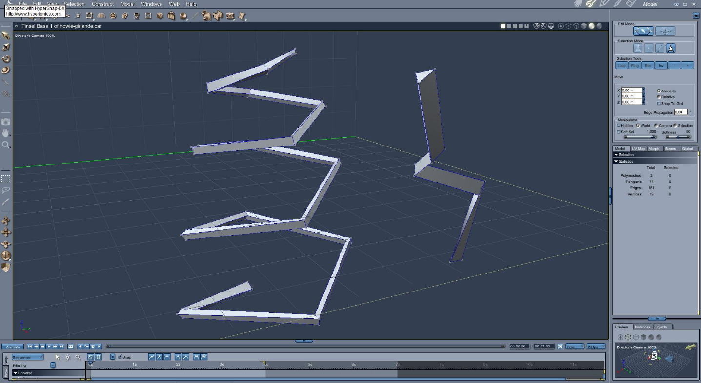The width and height of the screenshot is (701, 383).
Task: Open the Sequencer dropdown
Action: pyautogui.click(x=28, y=358)
